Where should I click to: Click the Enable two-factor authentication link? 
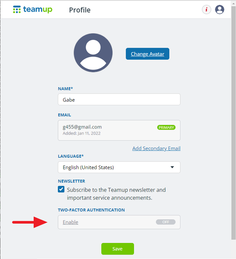pyautogui.click(x=70, y=222)
